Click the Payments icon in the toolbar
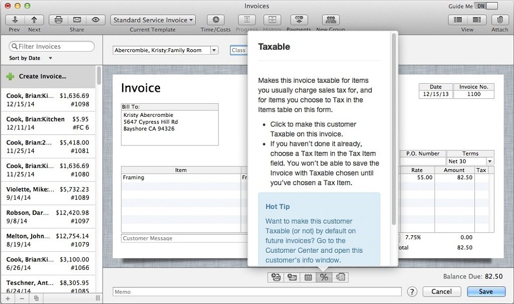 299,20
